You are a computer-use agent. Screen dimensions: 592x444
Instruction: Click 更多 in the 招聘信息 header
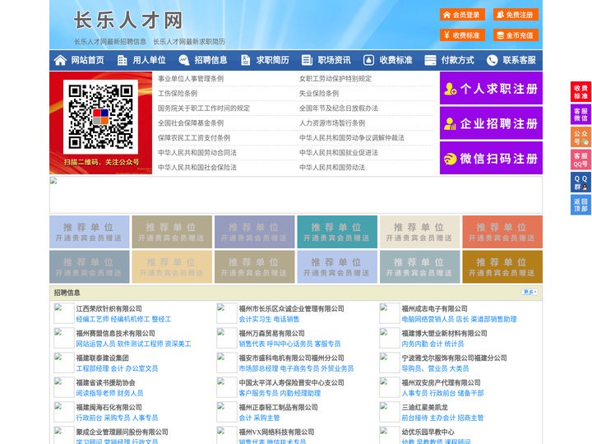coord(530,292)
